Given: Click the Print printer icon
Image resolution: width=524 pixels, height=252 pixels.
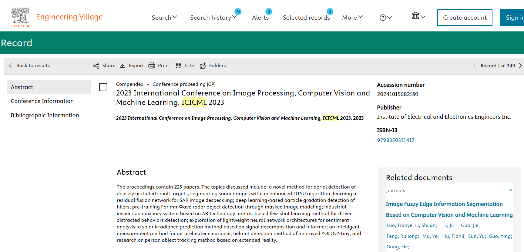Looking at the screenshot, I should tap(152, 66).
